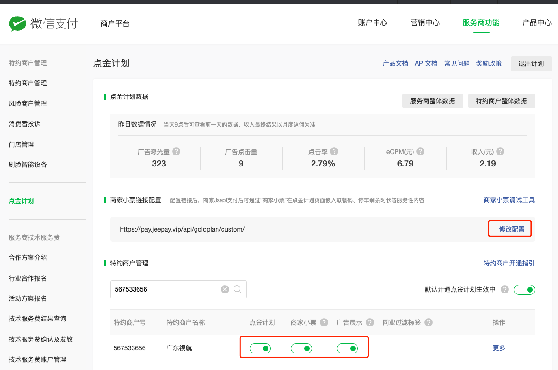Select 消费者投诉 in the sidebar
This screenshot has width=558, height=370.
coord(24,124)
